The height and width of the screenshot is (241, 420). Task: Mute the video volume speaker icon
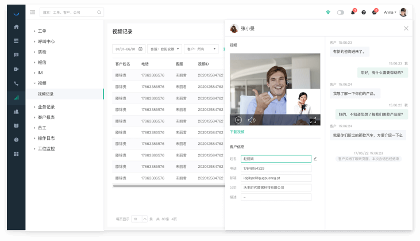[x=252, y=120]
